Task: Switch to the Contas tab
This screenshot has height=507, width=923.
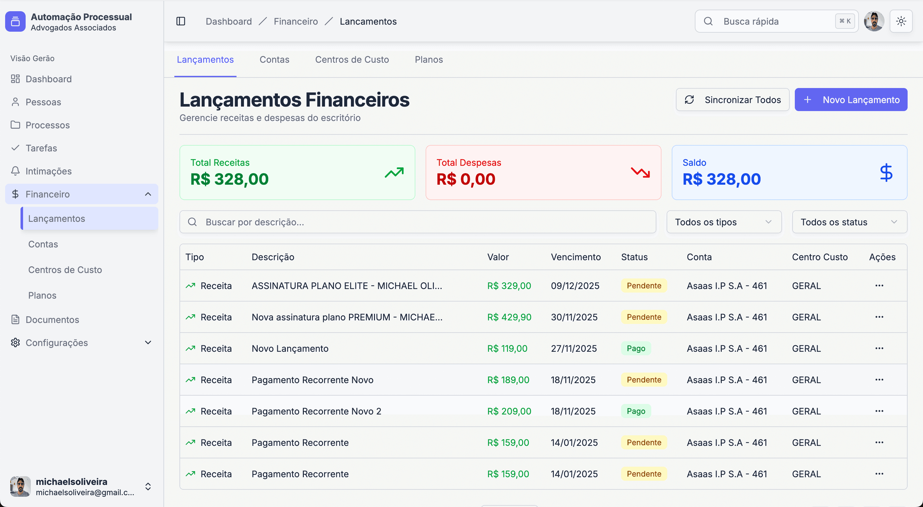Action: (x=274, y=60)
